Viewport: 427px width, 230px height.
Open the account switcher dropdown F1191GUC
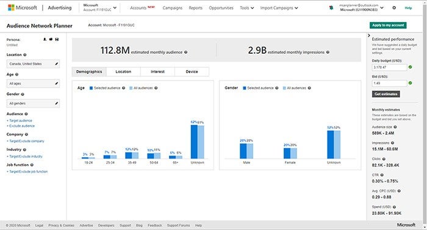(x=100, y=8)
